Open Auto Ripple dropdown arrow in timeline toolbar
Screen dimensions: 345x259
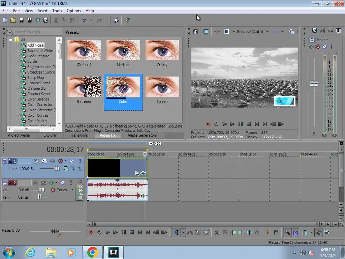[x=312, y=232]
